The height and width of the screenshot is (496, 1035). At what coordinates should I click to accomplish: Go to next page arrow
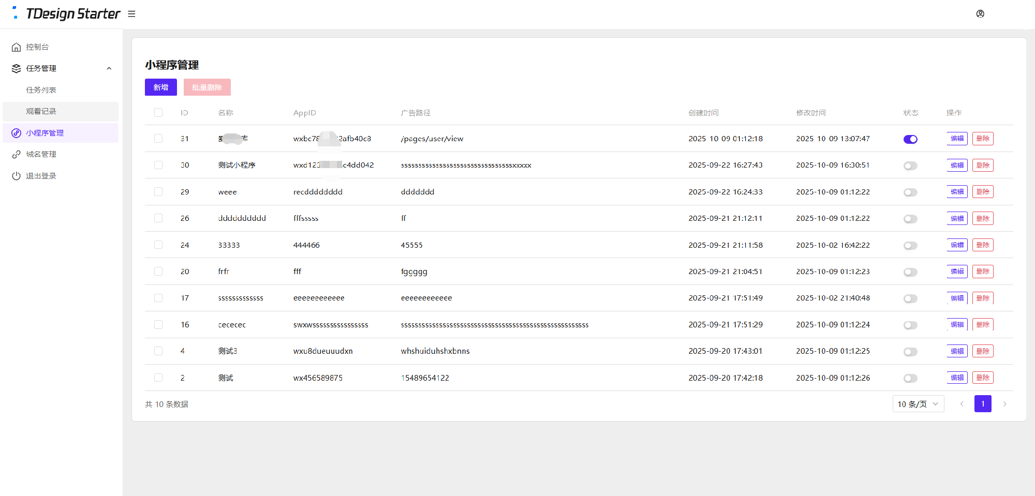pyautogui.click(x=1004, y=404)
